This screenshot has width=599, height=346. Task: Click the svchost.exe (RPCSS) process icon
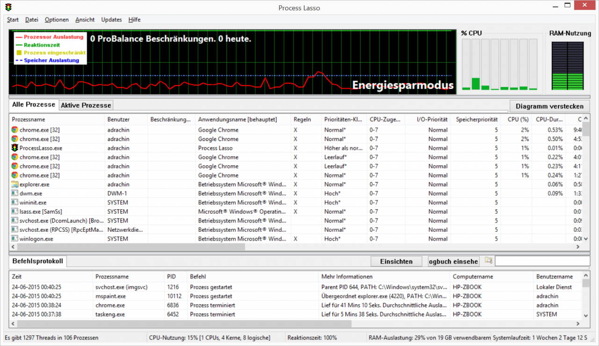pyautogui.click(x=15, y=230)
